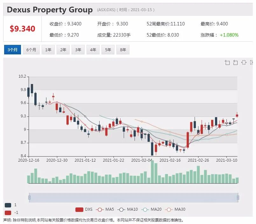Click the disclaimer text starting with 声明
Image resolution: width=256 pixels, height=224 pixels.
point(93,220)
